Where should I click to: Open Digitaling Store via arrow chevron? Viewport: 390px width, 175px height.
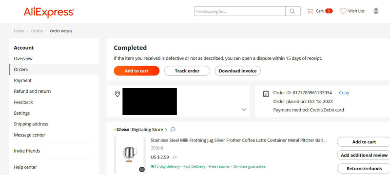click(x=166, y=130)
